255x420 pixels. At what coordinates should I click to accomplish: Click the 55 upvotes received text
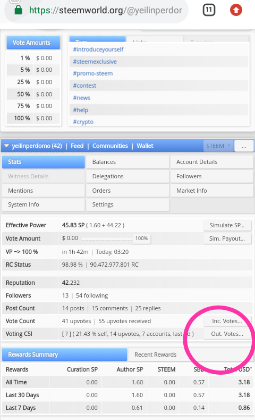tap(124, 321)
